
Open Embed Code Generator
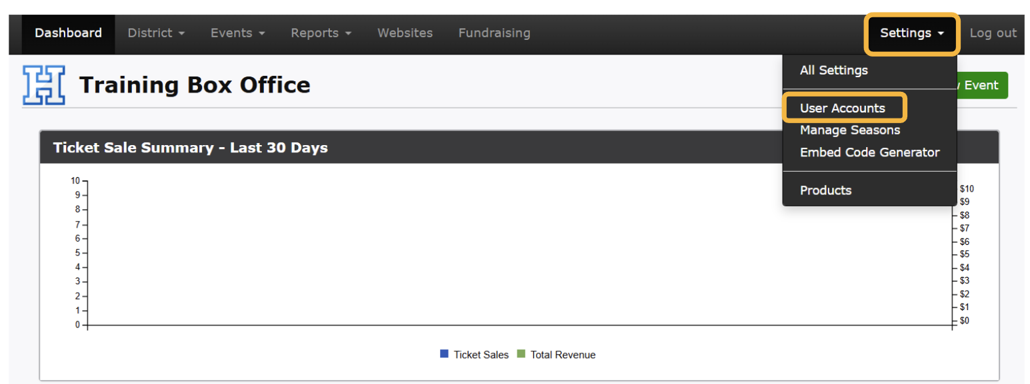(x=869, y=152)
